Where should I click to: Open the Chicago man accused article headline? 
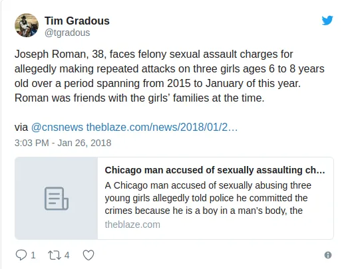(x=215, y=170)
